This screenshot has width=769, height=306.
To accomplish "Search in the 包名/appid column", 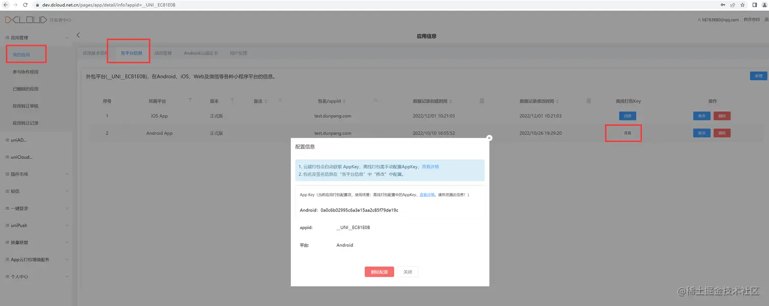I will point(376,100).
